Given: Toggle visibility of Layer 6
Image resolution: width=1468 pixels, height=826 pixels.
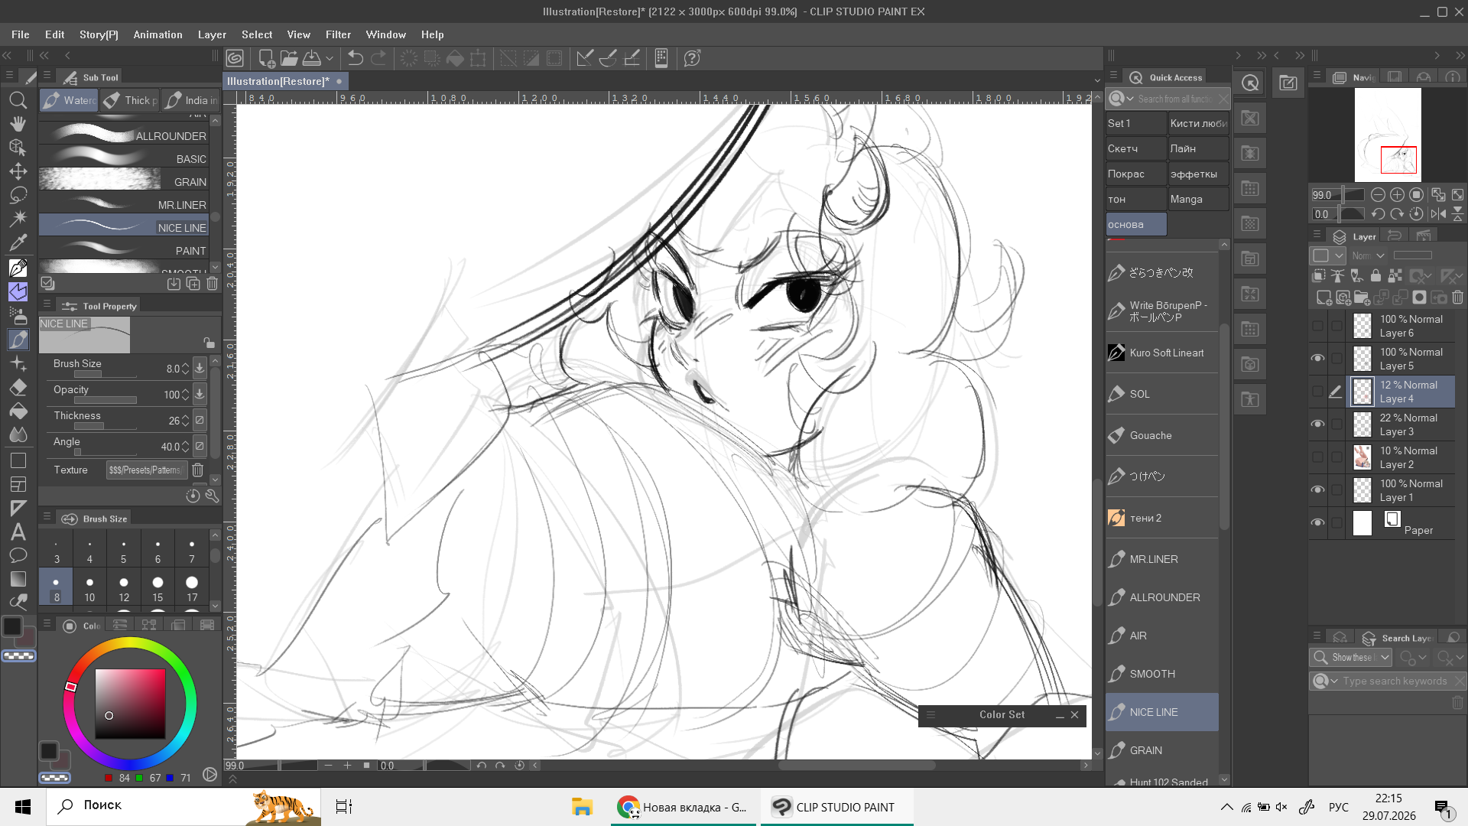Looking at the screenshot, I should 1317,326.
